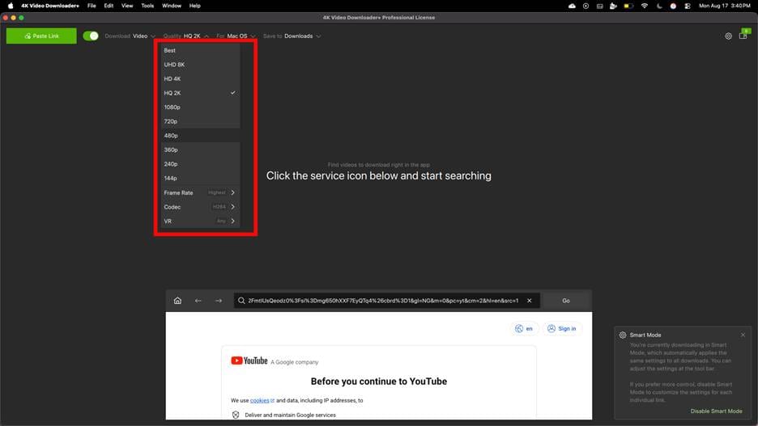
Task: Open the File menu
Action: (92, 6)
